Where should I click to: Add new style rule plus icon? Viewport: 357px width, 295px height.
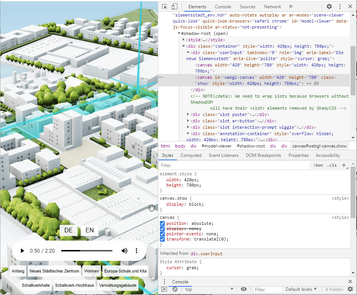coord(344,165)
